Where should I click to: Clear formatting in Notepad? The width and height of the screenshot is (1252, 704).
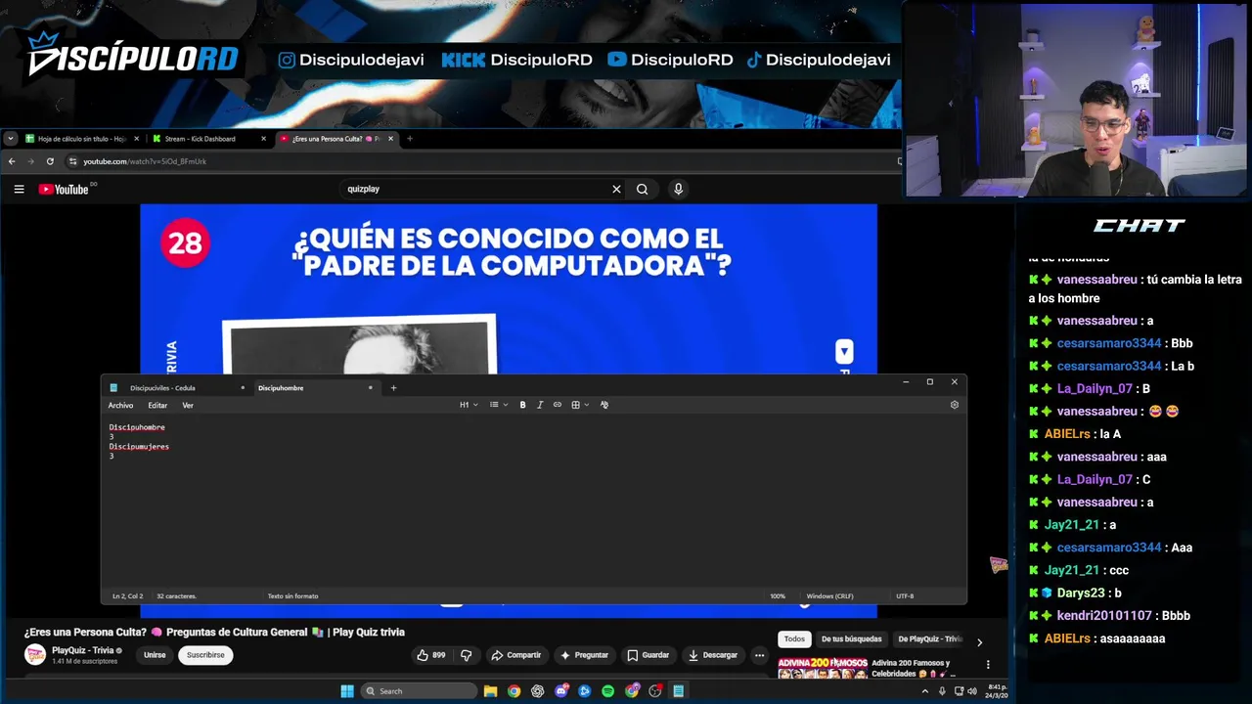click(x=604, y=405)
